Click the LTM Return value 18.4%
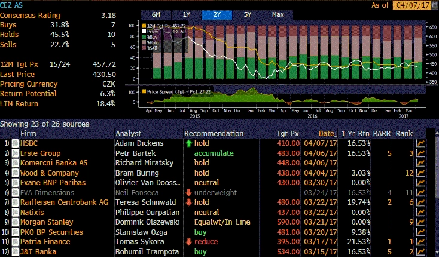Image resolution: width=439 pixels, height=258 pixels. (x=105, y=104)
